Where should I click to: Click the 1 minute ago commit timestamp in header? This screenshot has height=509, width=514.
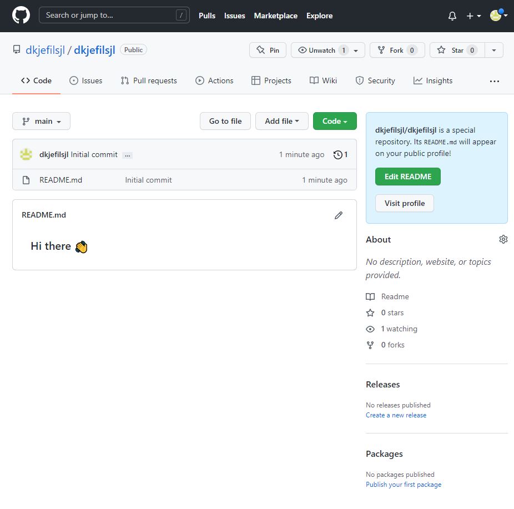coord(301,155)
